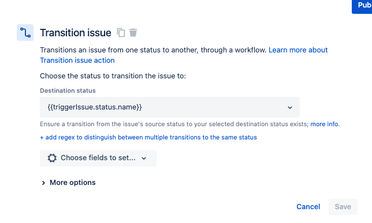Select the Destination status combo box field

tap(170, 107)
